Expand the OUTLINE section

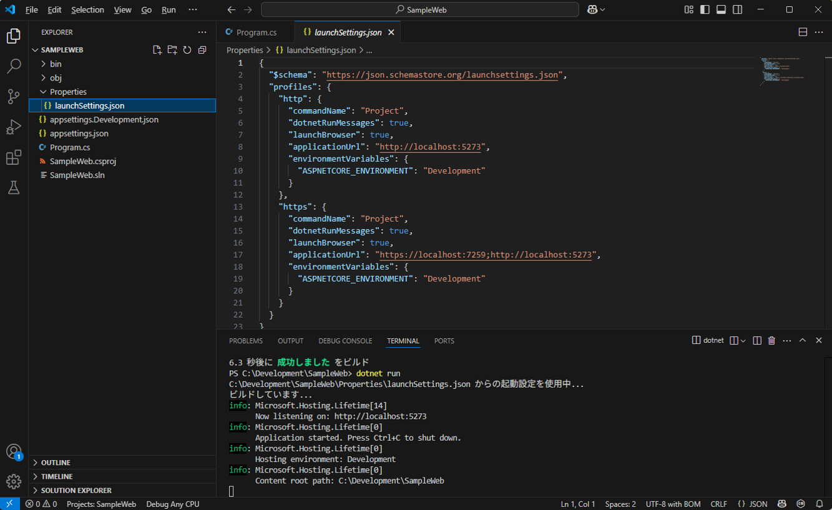(x=56, y=463)
